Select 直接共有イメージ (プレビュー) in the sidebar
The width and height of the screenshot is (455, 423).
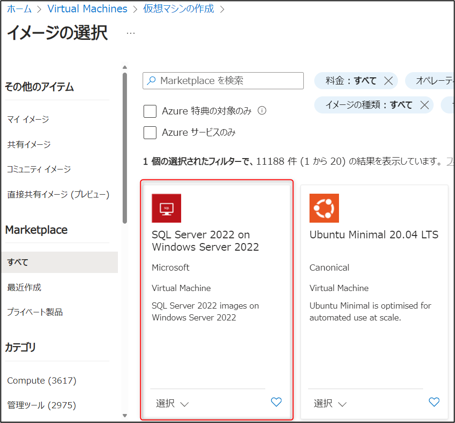tap(58, 194)
